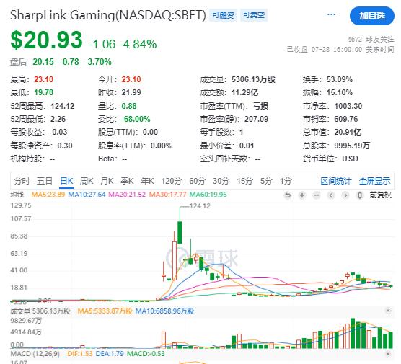Click the 4672 球友关注 follower count
The width and height of the screenshot is (401, 364).
371,40
